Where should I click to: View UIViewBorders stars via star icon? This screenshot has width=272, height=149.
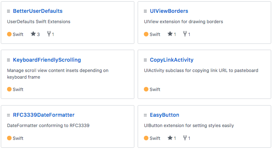click(170, 34)
